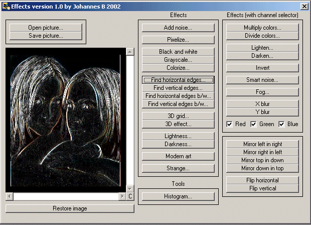The image size is (311, 225).
Task: Open a picture with Open picture button
Action: point(46,28)
